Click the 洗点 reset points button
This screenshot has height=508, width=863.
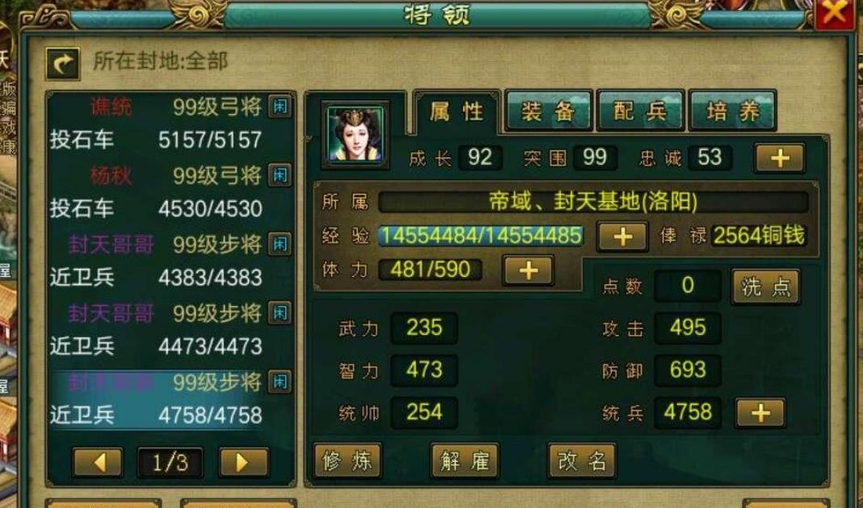[x=765, y=287]
